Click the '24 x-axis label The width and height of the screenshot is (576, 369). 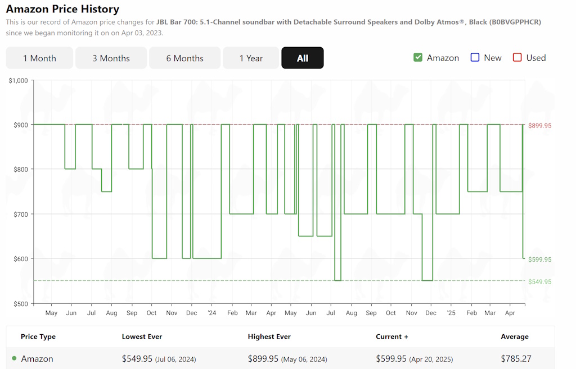[x=212, y=313]
